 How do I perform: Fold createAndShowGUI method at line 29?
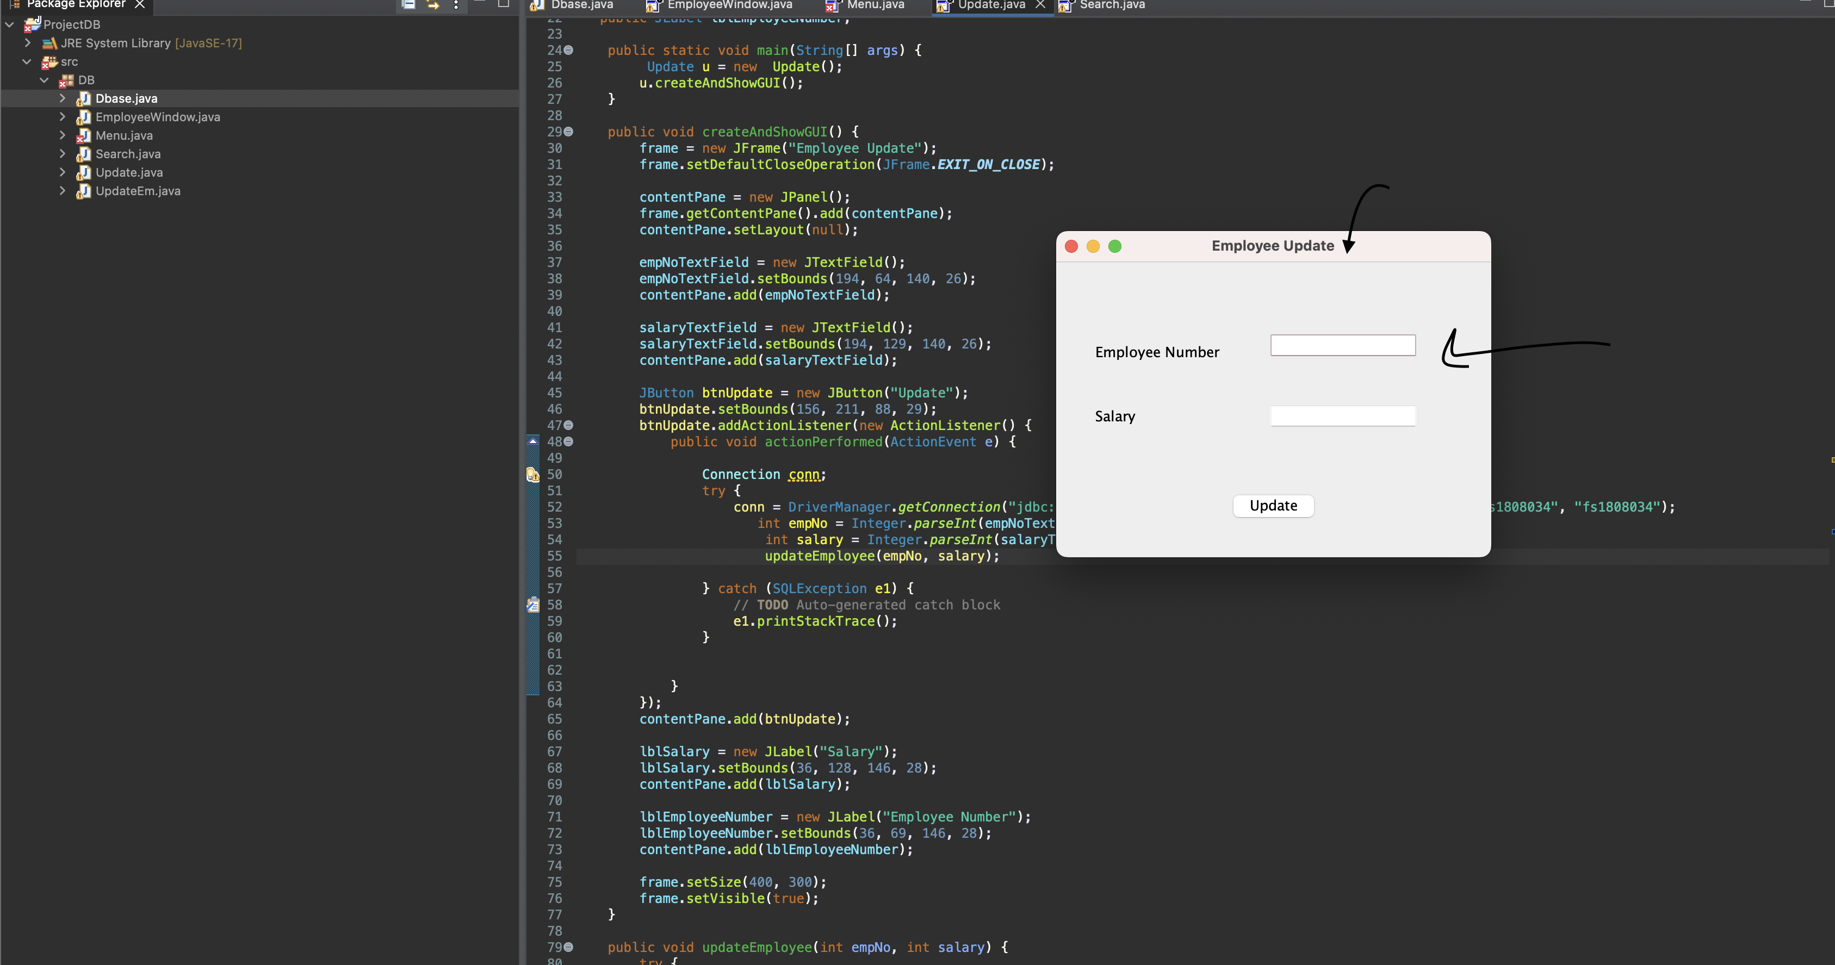click(x=568, y=132)
